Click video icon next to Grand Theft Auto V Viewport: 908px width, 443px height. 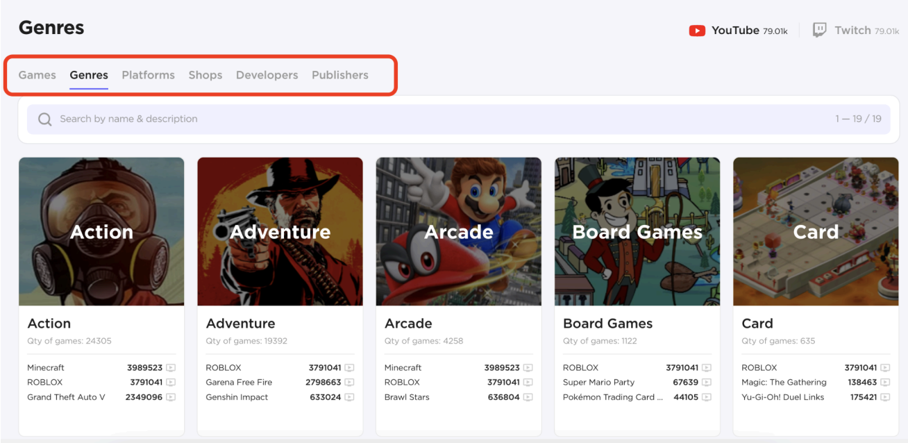point(171,397)
